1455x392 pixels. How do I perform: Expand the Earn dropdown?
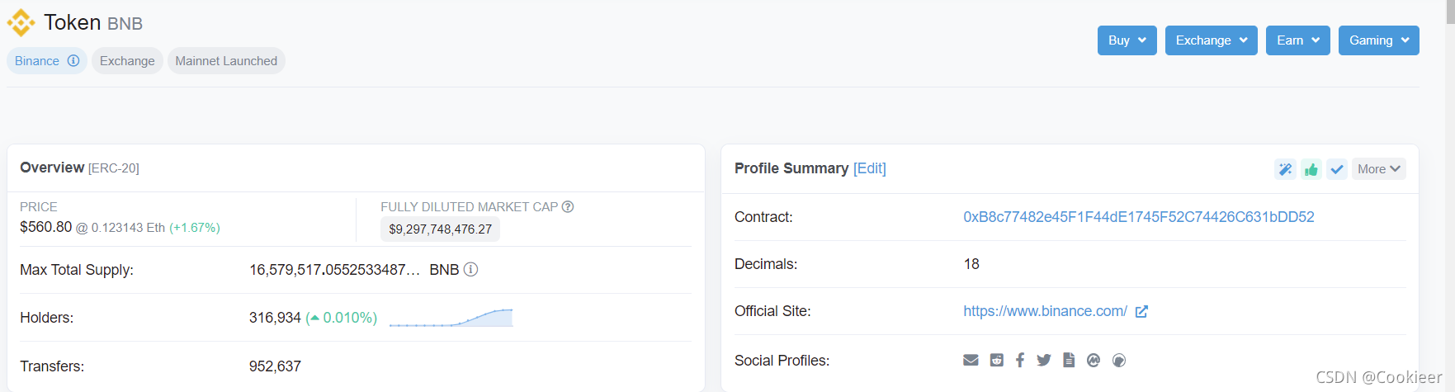[1298, 40]
